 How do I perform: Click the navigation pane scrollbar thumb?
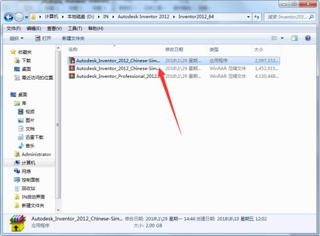58,125
